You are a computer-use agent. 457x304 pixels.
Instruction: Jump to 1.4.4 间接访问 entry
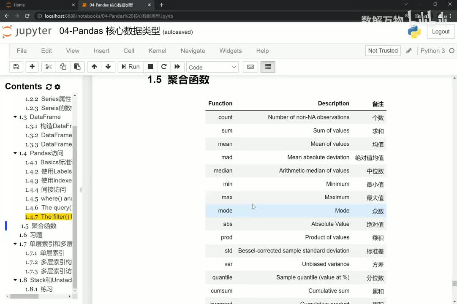click(x=46, y=190)
